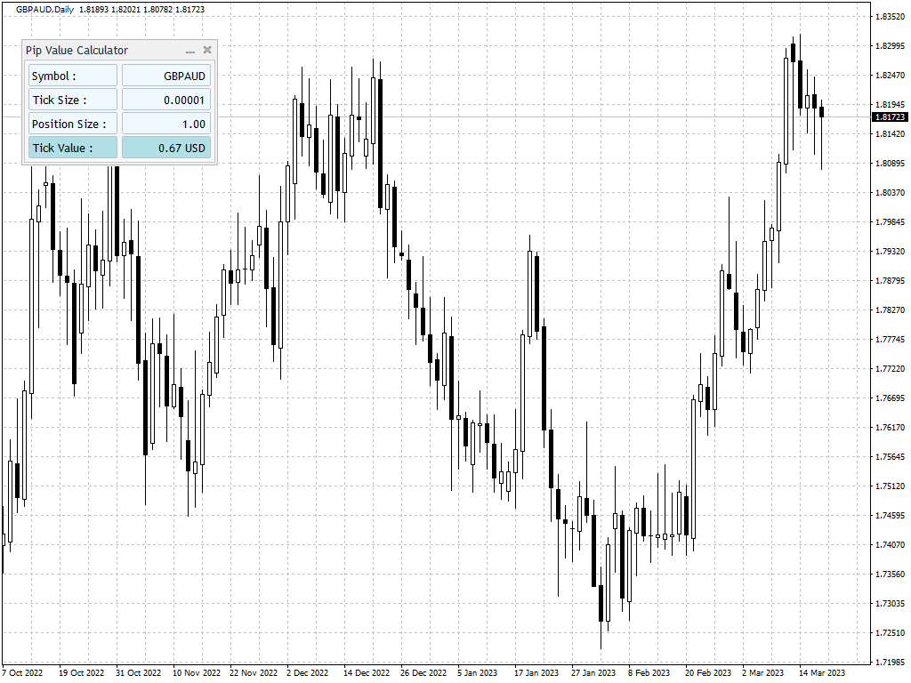Click the 17 Jan 2023 date label
Viewport: 911px width, 683px height.
[536, 673]
